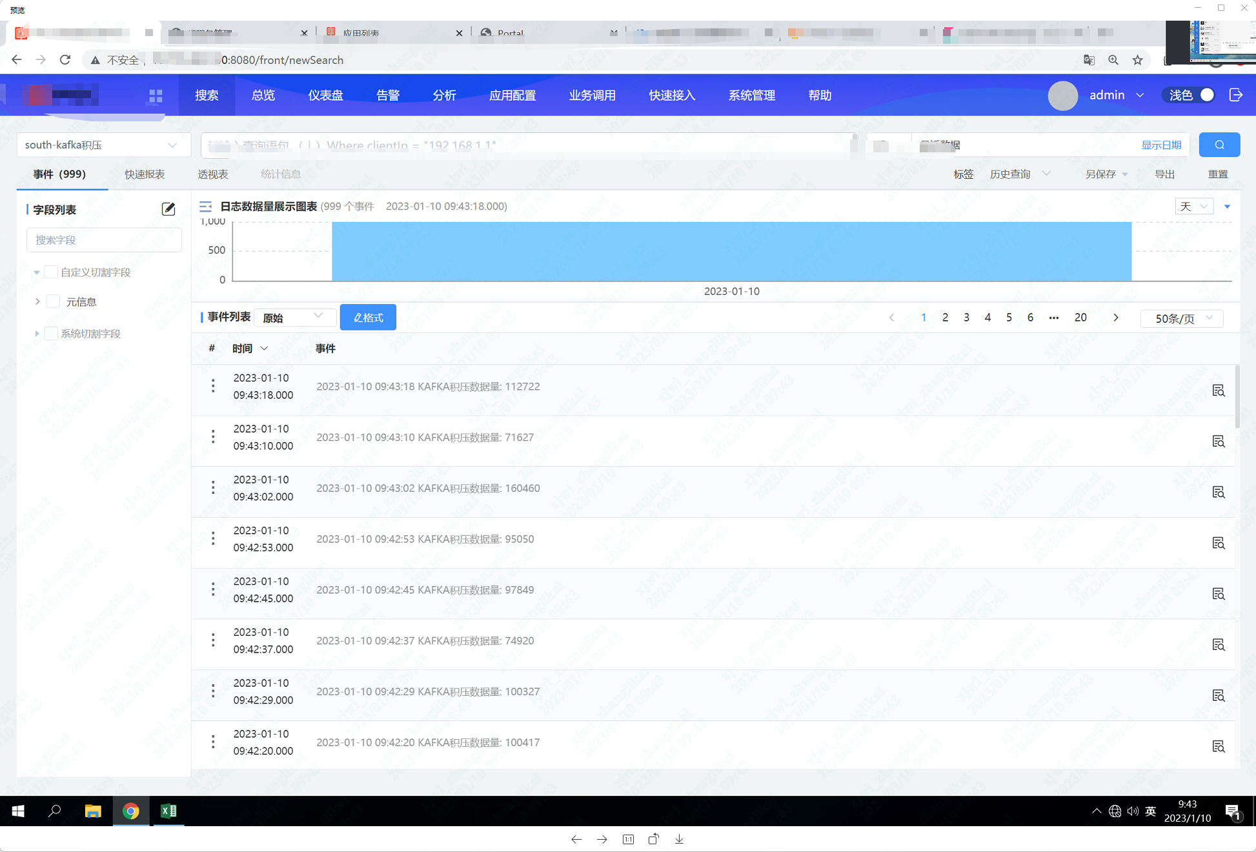The width and height of the screenshot is (1256, 852).
Task: Expand the 历史查询 dropdown
Action: pos(1020,174)
